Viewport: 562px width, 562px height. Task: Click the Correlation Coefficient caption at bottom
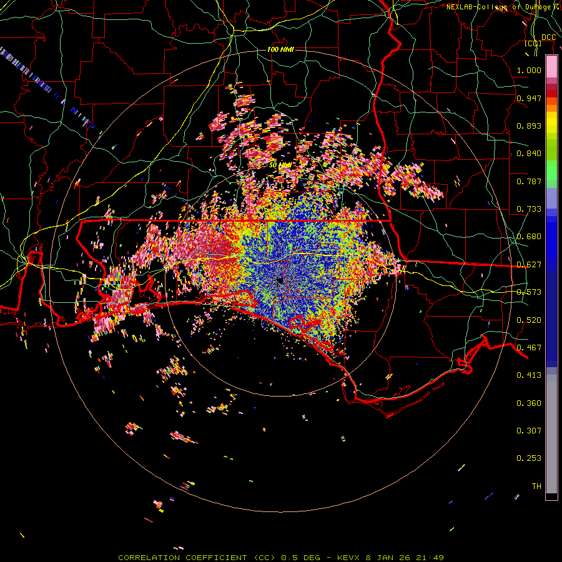click(x=281, y=558)
